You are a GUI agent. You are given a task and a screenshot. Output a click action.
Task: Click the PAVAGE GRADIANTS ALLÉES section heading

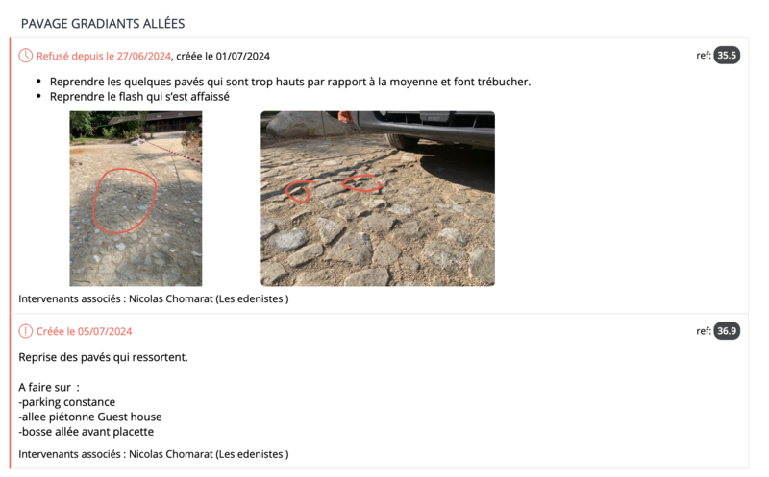pyautogui.click(x=103, y=23)
